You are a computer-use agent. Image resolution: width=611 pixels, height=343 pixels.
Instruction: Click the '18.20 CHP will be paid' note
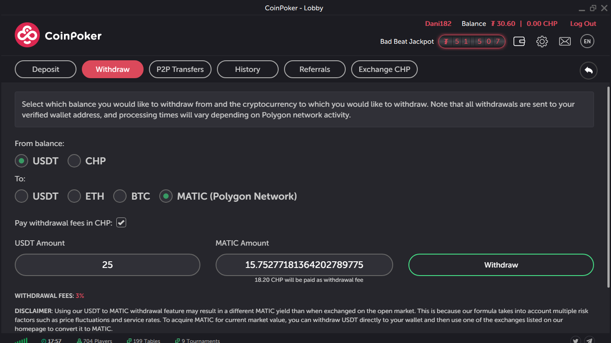(x=309, y=280)
